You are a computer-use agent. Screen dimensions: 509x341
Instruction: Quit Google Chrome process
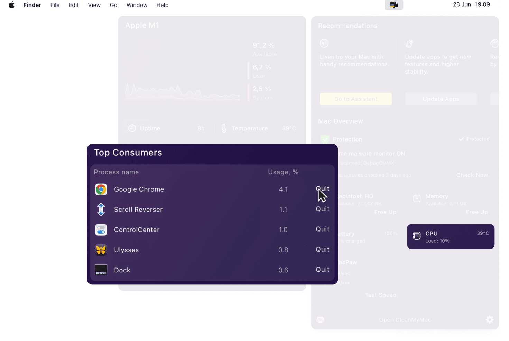point(323,189)
